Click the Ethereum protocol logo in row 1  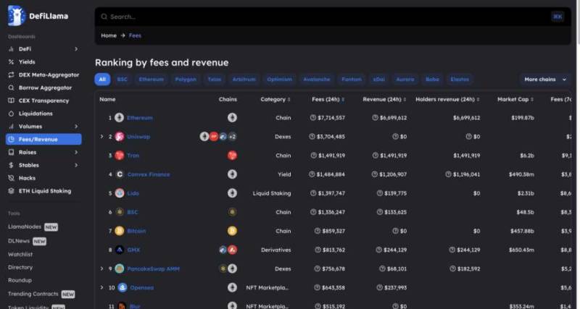[x=119, y=118]
